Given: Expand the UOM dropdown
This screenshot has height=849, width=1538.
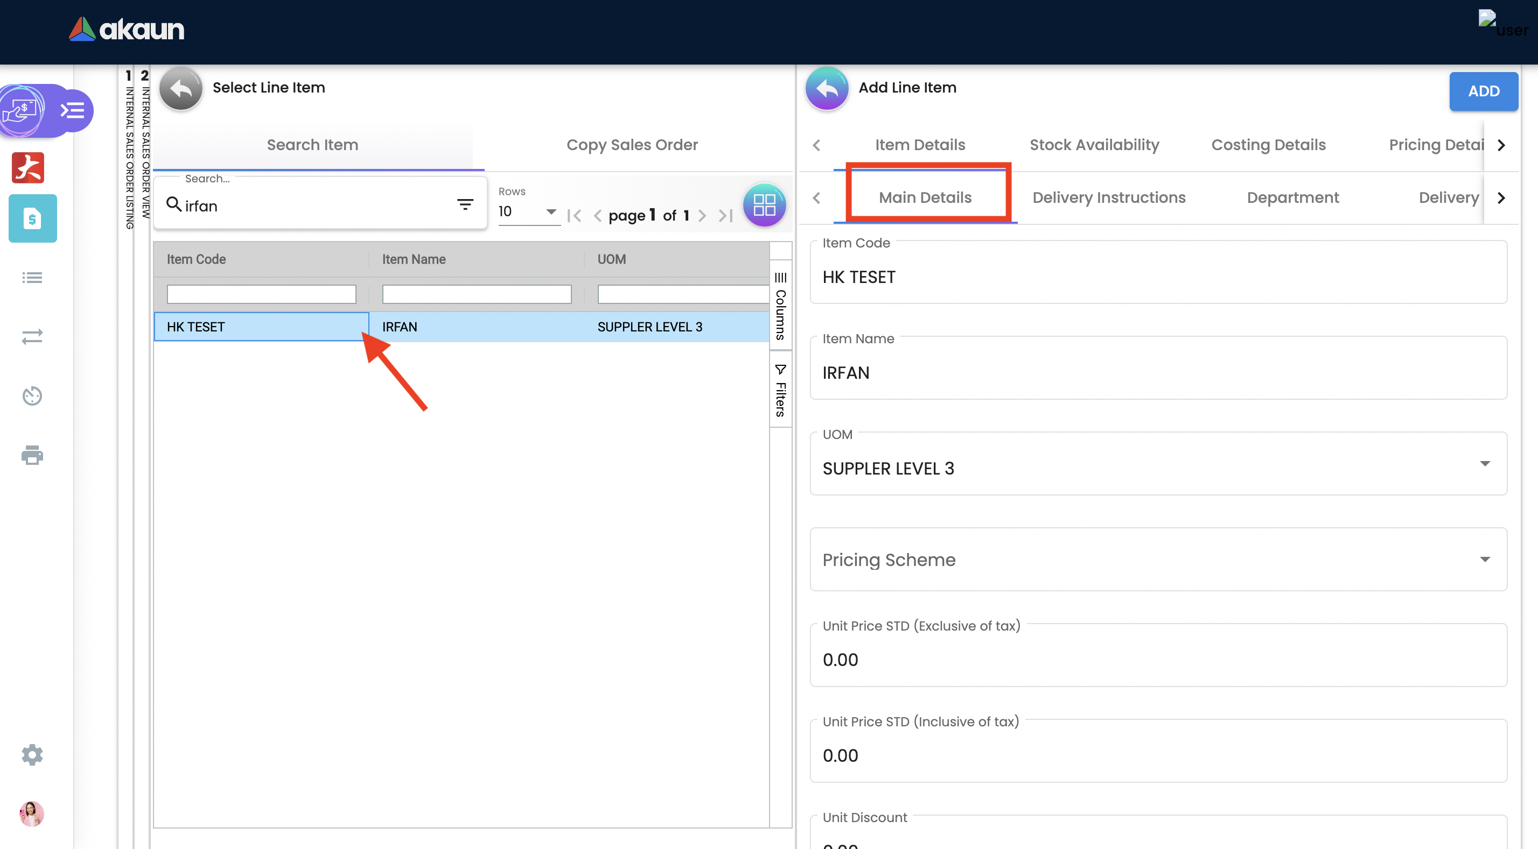Looking at the screenshot, I should click(1484, 464).
